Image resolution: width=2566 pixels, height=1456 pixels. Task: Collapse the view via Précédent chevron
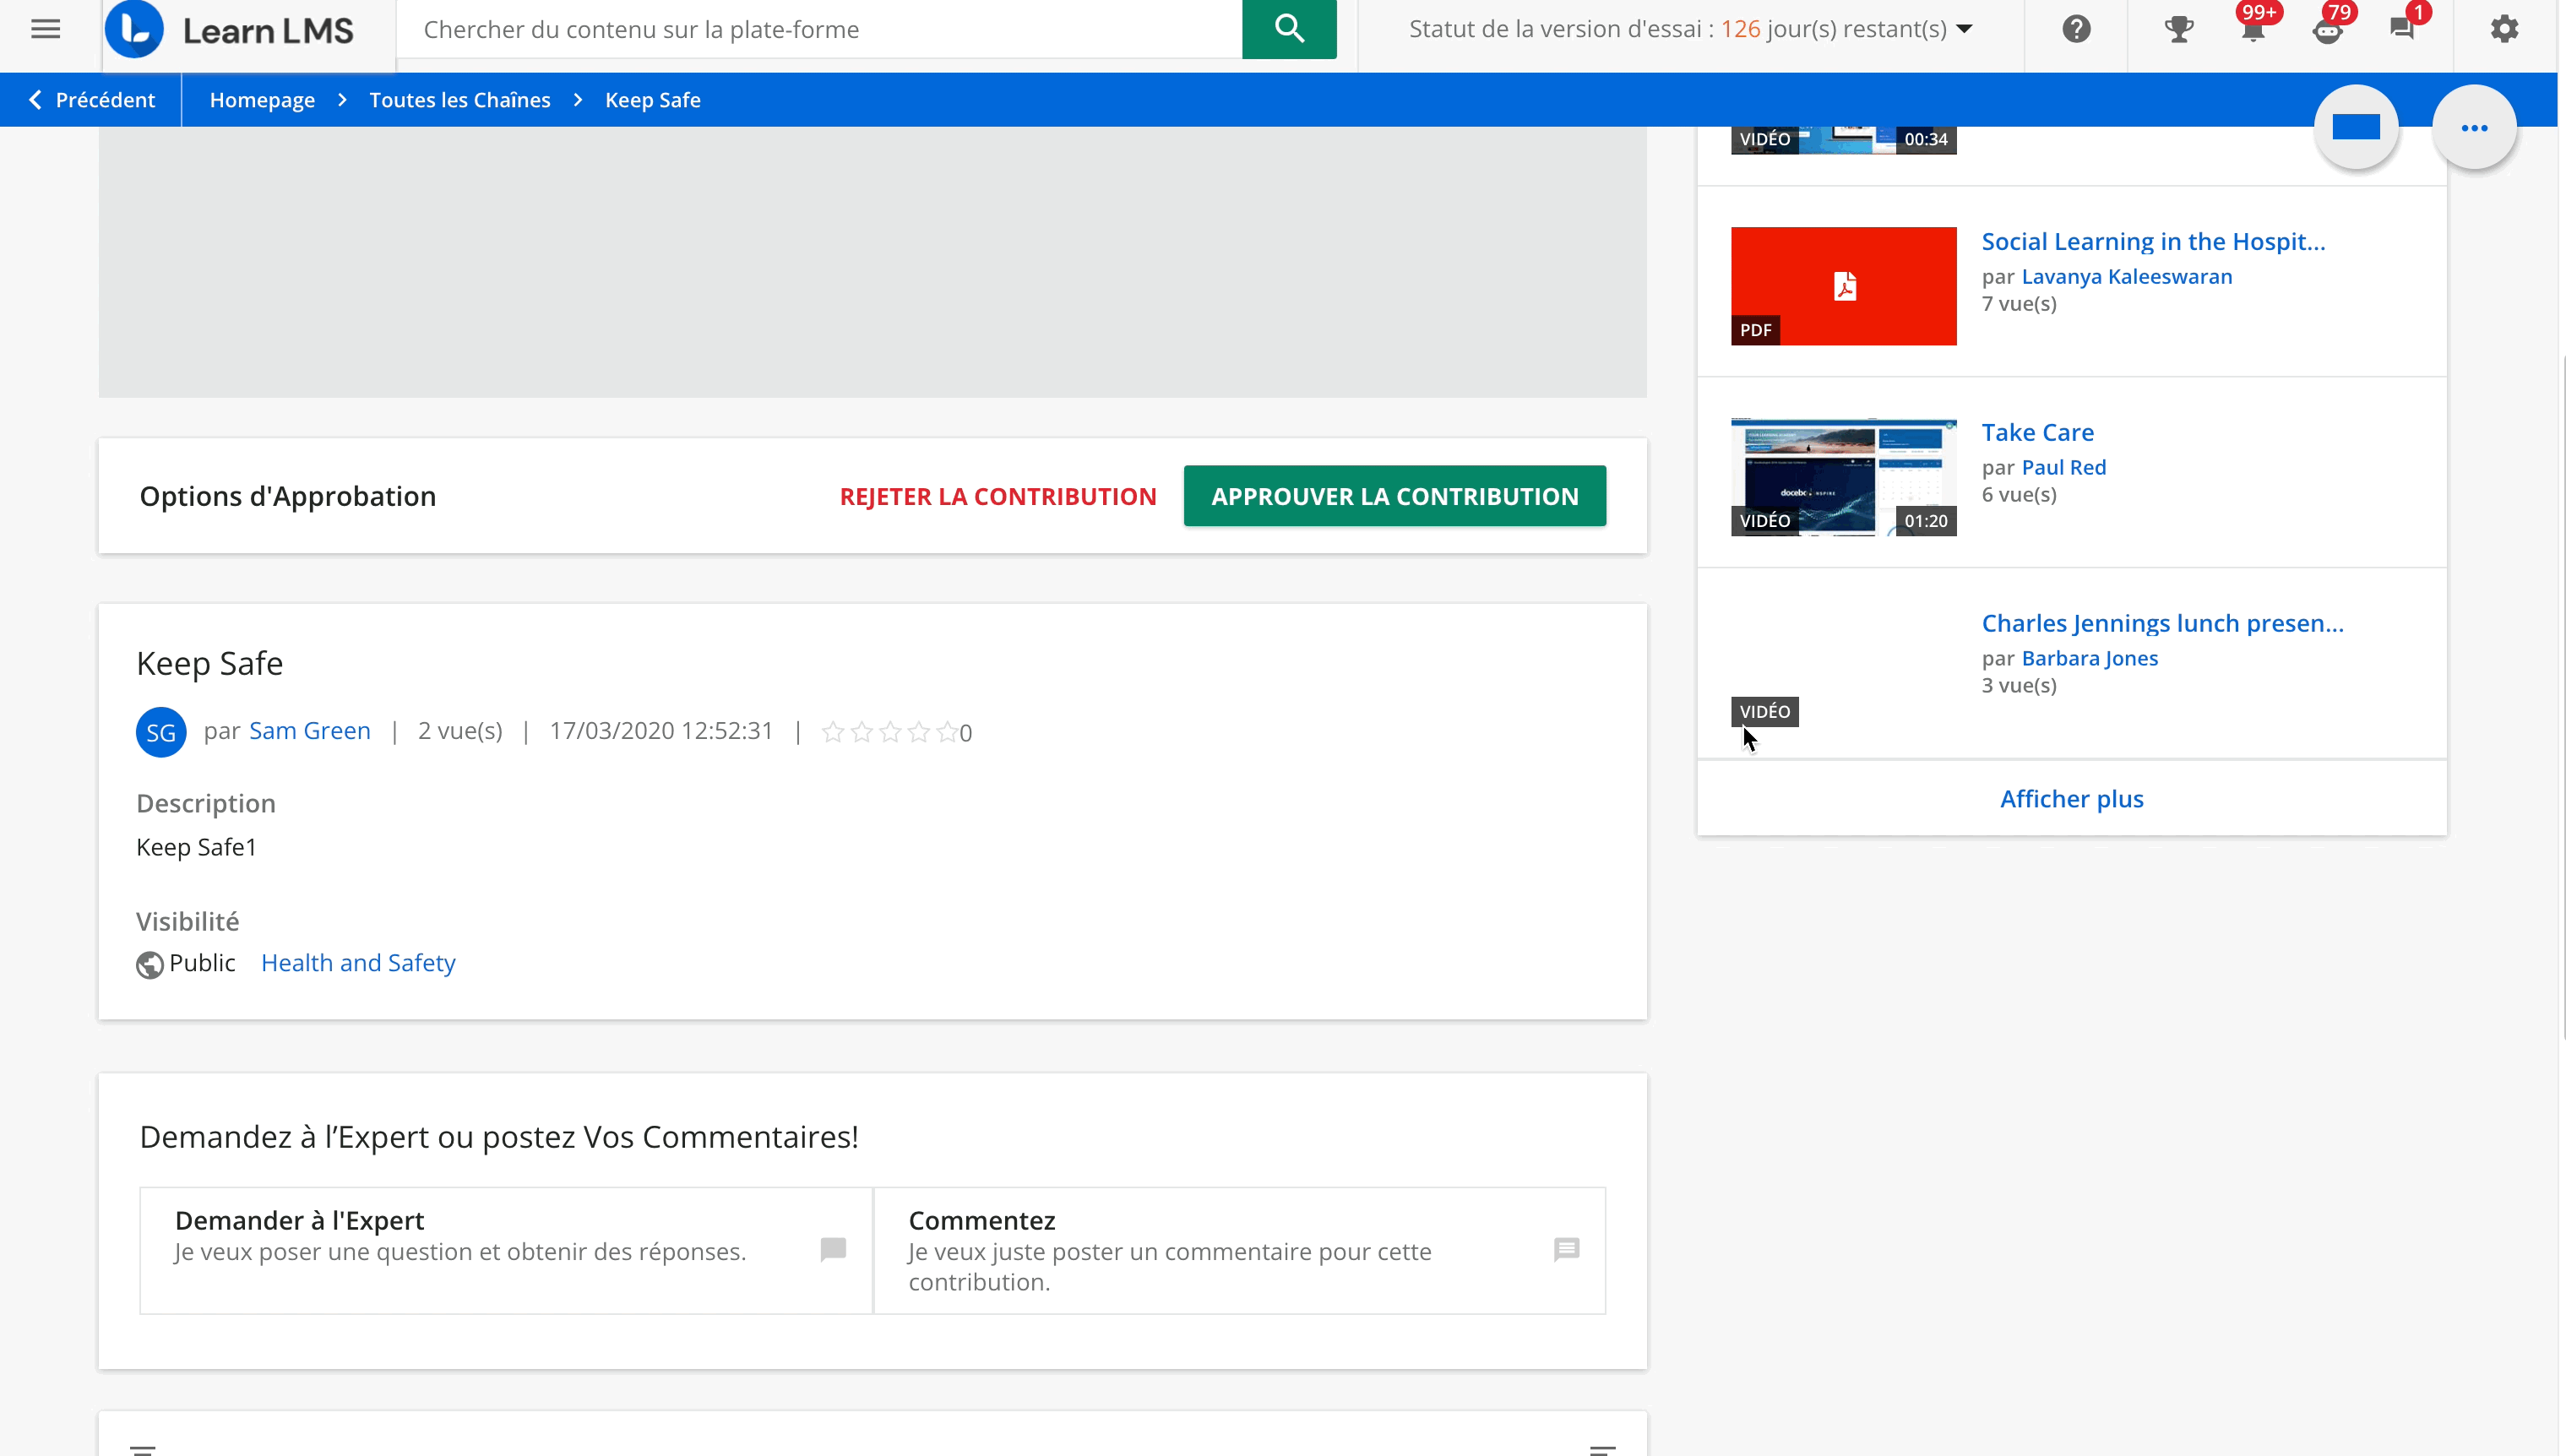click(x=35, y=99)
